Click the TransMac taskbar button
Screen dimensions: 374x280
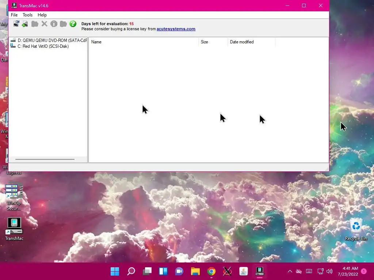(260, 271)
